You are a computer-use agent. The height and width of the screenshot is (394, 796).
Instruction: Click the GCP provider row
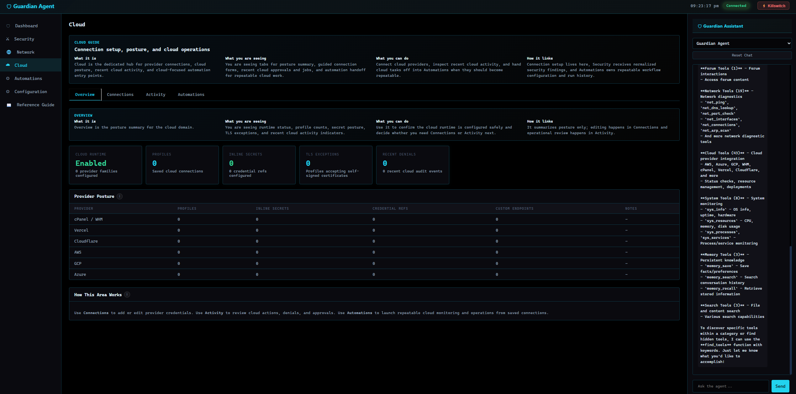[x=374, y=264]
